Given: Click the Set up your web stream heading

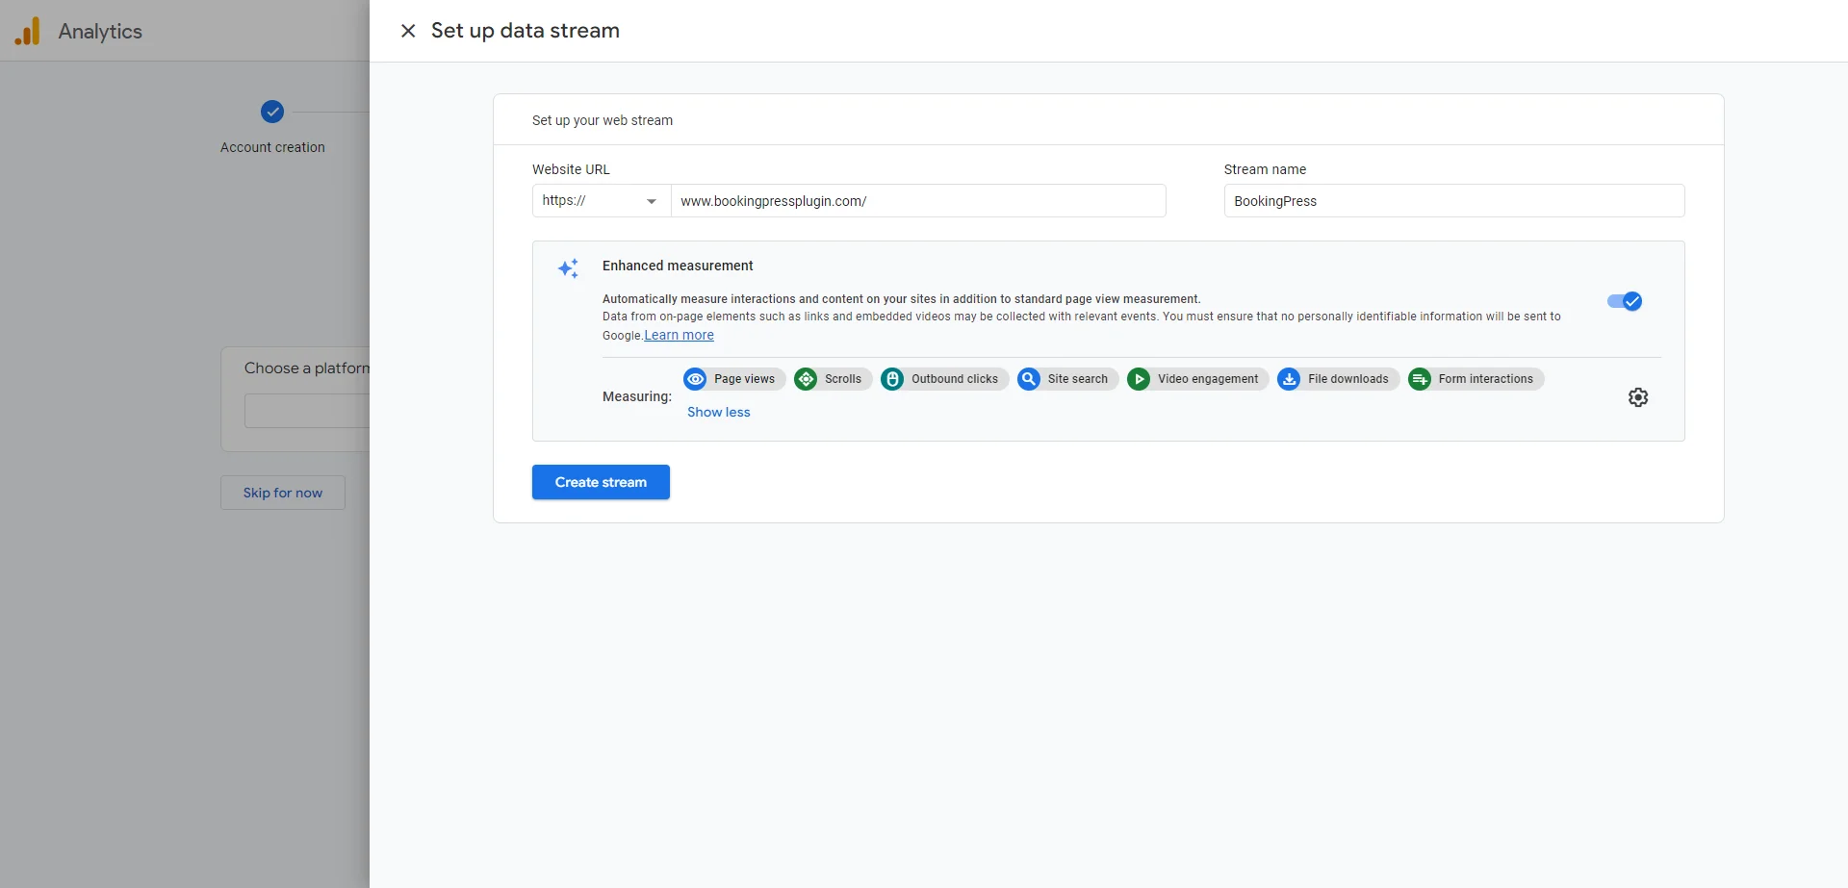Looking at the screenshot, I should tap(603, 120).
